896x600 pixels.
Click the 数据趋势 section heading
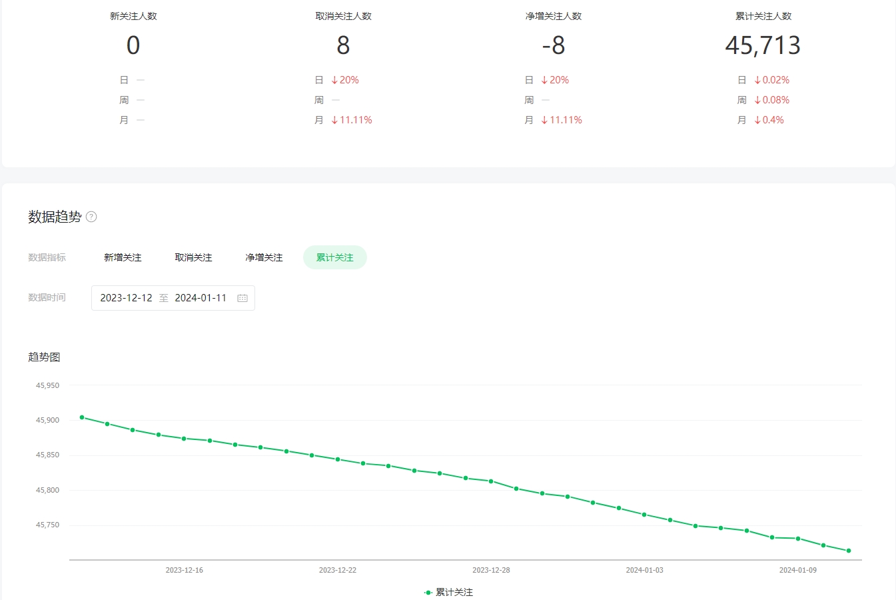tap(55, 217)
